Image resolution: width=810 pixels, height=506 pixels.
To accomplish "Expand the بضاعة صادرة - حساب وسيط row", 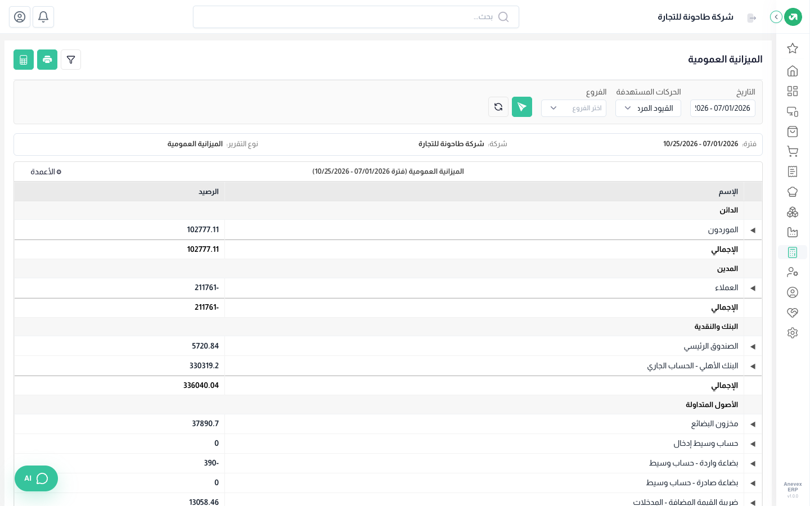I will pyautogui.click(x=753, y=483).
